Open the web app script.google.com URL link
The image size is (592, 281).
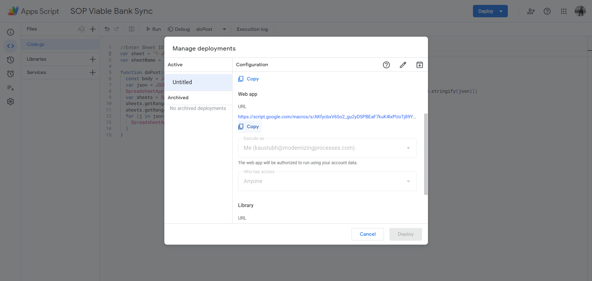point(327,117)
